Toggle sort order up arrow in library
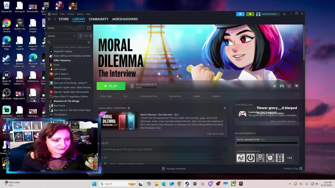Image resolution: width=335 pixels, height=188 pixels. coord(81,36)
